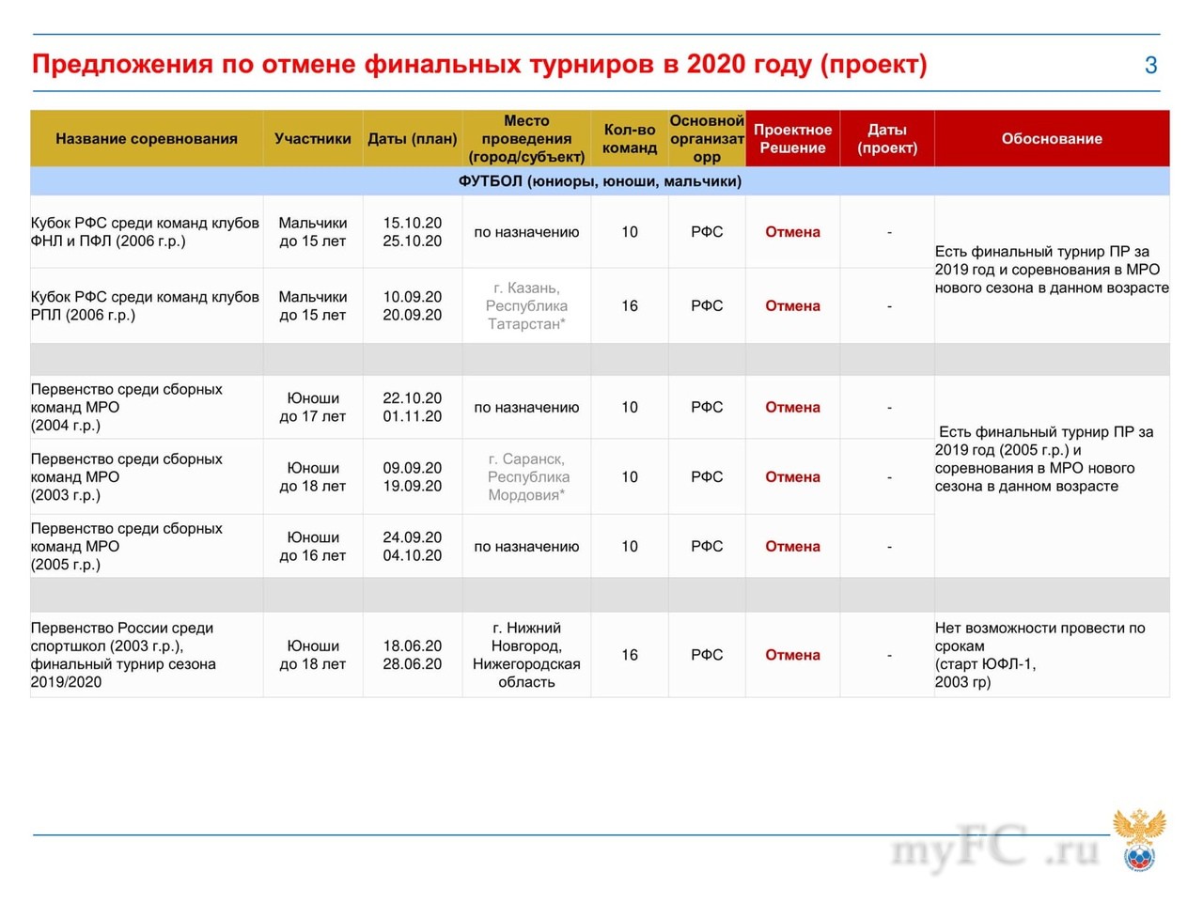Click the Russian Football Union emblem logo
Image resolution: width=1203 pixels, height=902 pixels.
coord(1139,839)
